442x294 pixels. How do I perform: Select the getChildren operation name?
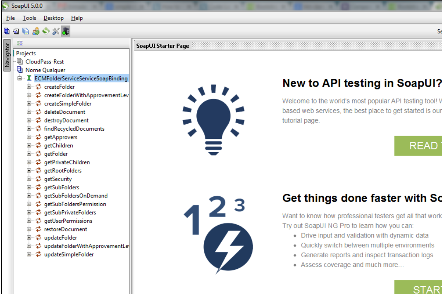59,145
